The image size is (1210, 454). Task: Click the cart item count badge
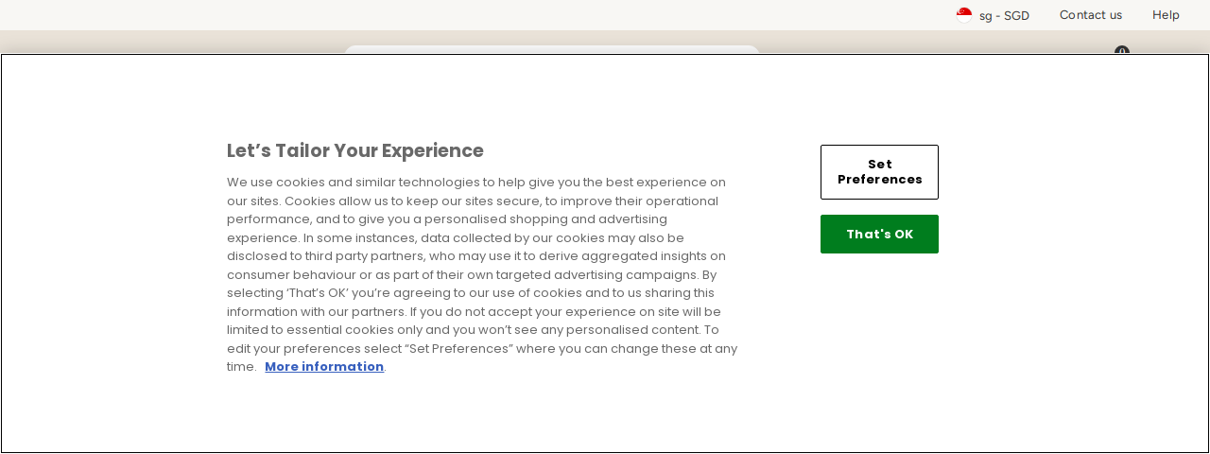[x=1122, y=50]
